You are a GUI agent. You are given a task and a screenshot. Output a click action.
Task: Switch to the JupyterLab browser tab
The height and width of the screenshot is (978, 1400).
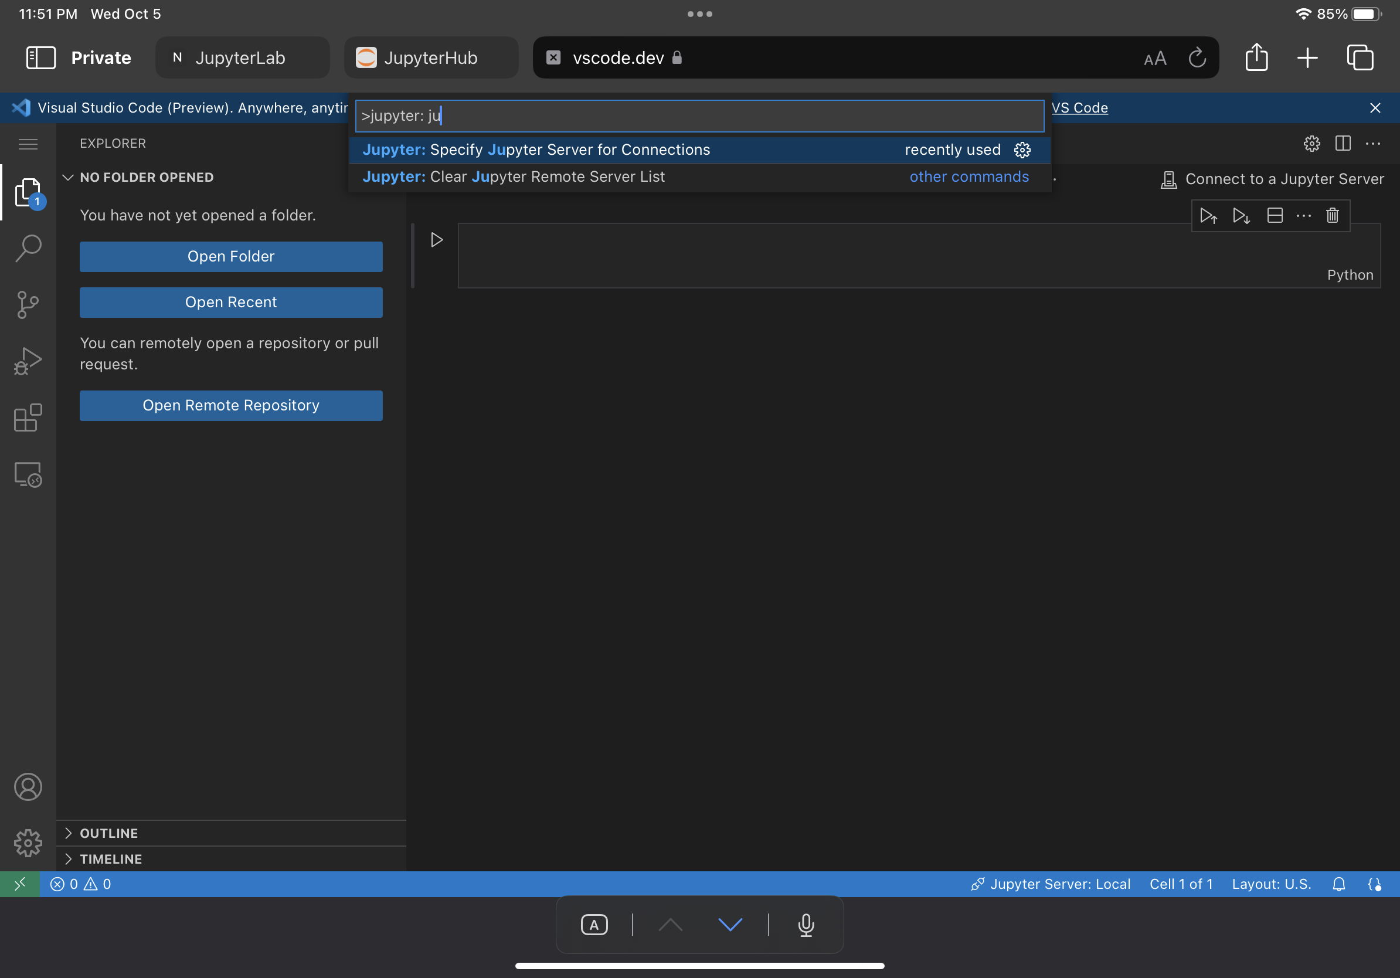[242, 58]
